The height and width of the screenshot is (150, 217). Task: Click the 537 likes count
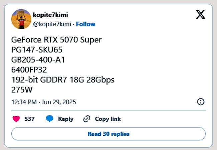30,119
